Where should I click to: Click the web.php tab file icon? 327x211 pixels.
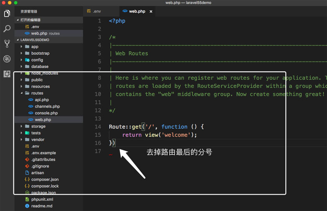click(x=125, y=11)
